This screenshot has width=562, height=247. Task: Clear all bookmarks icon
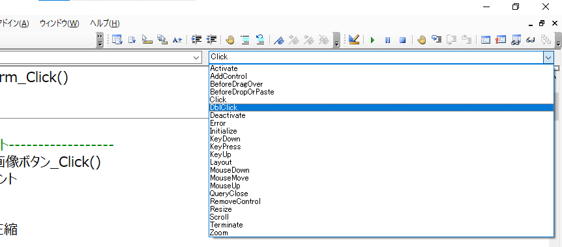tap(324, 40)
